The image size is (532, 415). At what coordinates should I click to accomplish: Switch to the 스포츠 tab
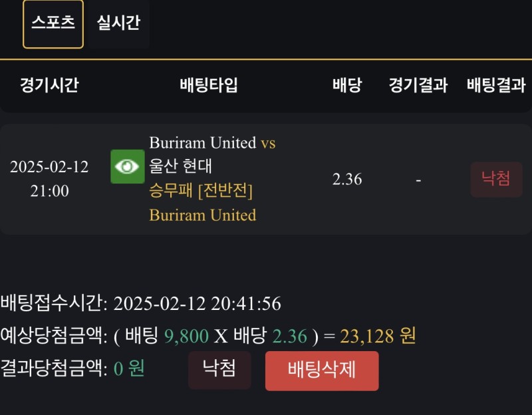pyautogui.click(x=53, y=23)
